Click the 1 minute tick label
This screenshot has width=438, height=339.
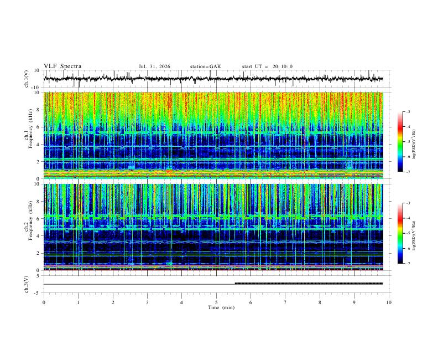coord(78,302)
